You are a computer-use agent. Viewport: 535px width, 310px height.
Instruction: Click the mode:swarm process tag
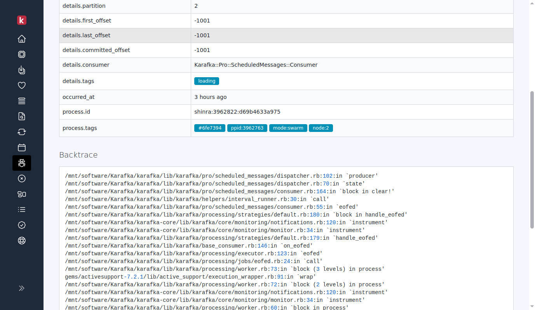[x=288, y=128]
